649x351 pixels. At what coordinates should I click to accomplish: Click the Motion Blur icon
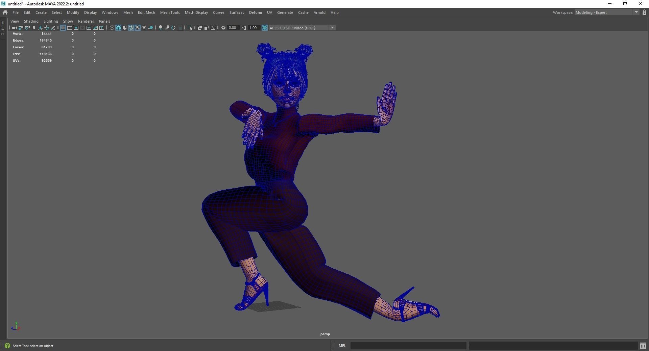[x=167, y=28]
